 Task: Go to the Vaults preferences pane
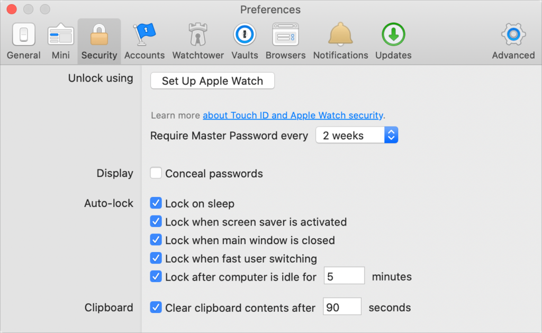[245, 41]
